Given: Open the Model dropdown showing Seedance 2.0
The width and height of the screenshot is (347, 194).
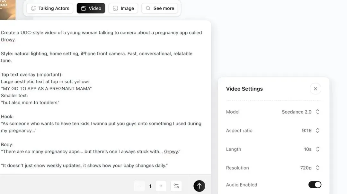Looking at the screenshot, I should pos(300,112).
